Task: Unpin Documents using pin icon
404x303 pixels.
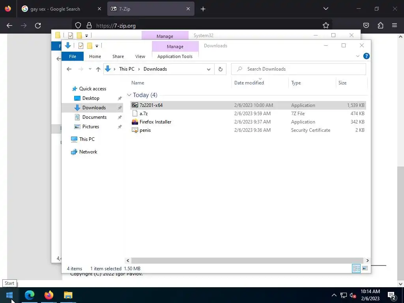Action: pos(120,117)
